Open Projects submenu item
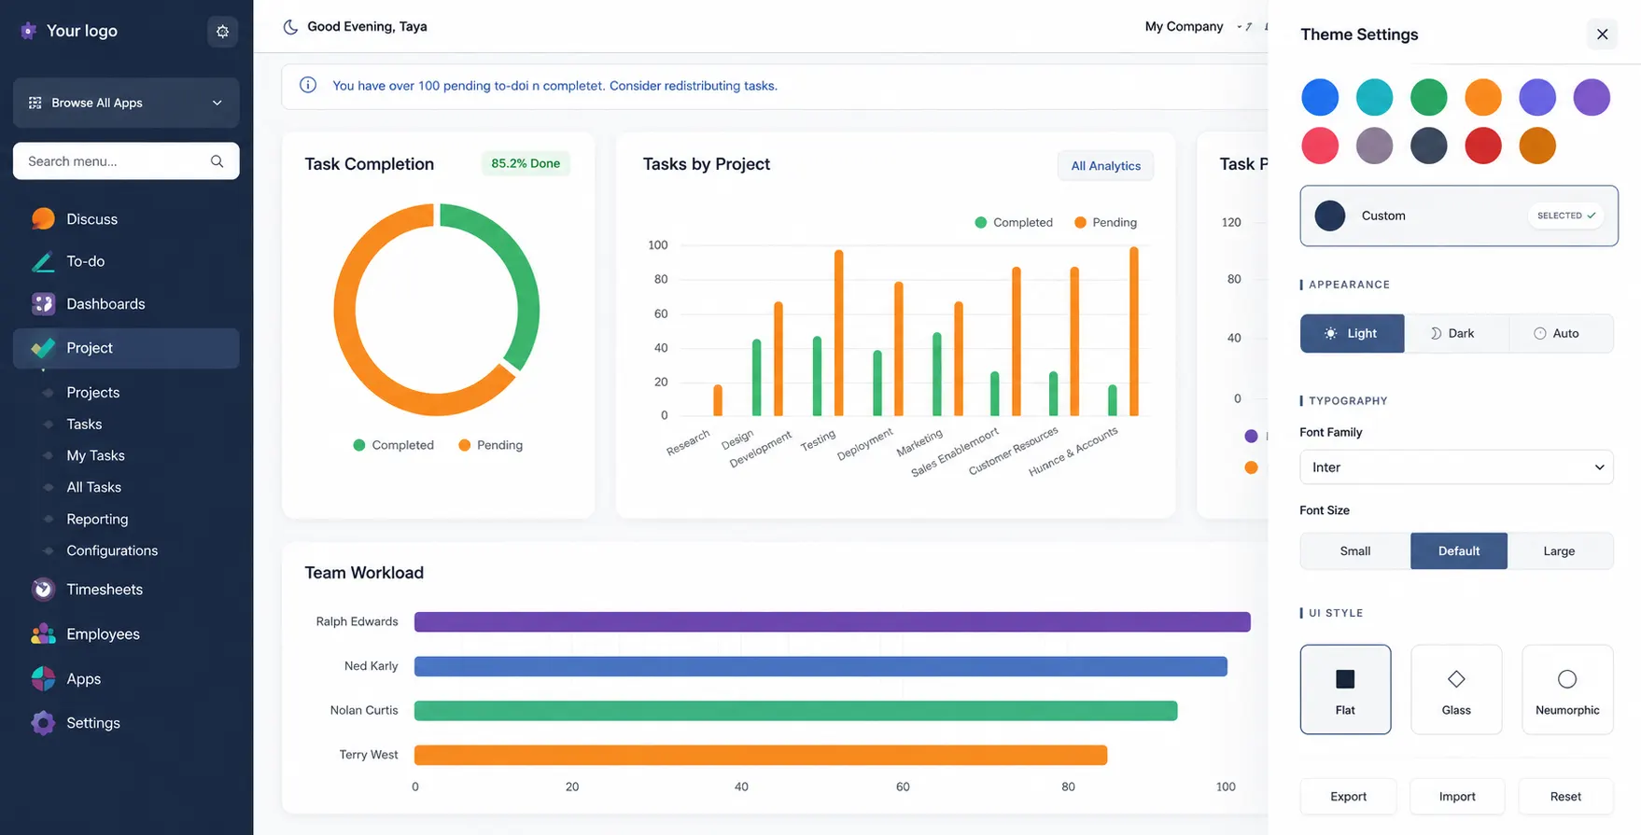Viewport: 1641px width, 835px height. click(x=93, y=393)
